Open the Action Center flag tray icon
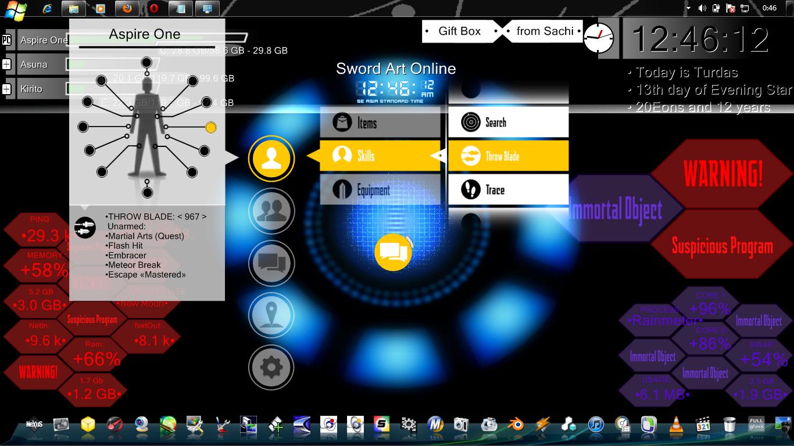 coord(730,8)
